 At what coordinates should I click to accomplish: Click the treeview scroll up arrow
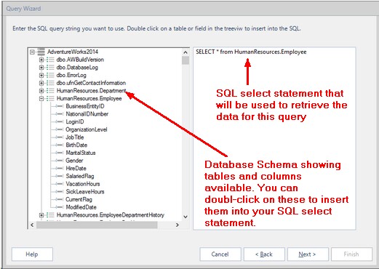[x=185, y=52]
